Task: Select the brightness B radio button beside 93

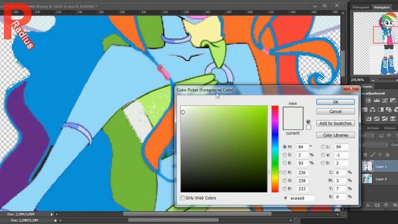Action: (285, 163)
